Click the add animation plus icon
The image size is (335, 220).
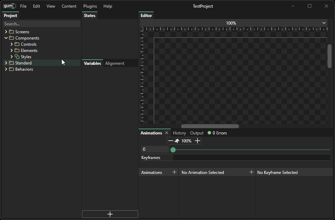coord(174,172)
